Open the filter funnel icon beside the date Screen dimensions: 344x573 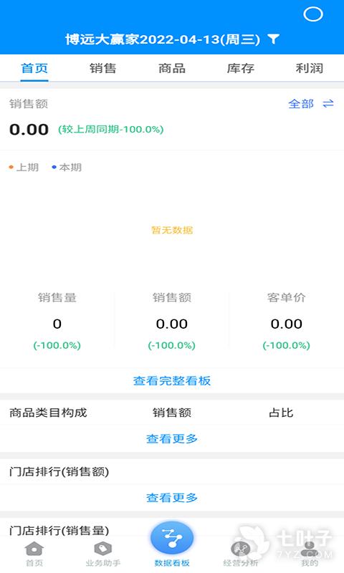(x=274, y=39)
